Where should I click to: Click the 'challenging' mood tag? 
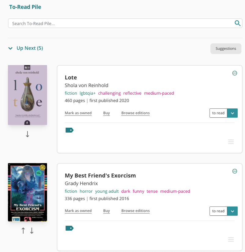(109, 93)
